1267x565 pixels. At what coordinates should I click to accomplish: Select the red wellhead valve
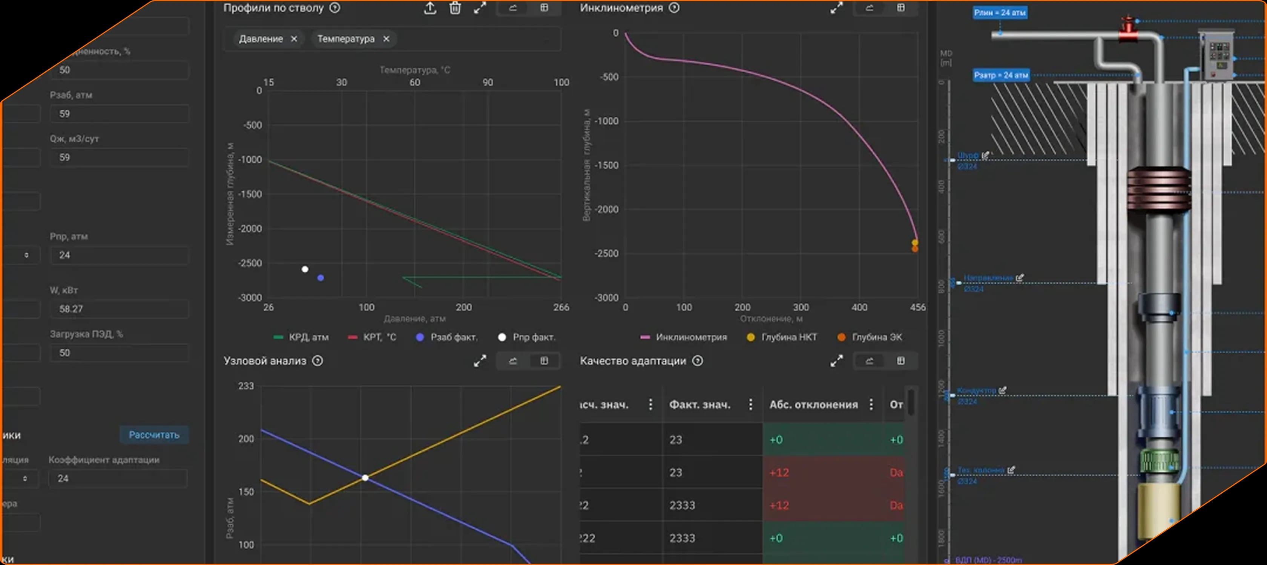[x=1128, y=29]
